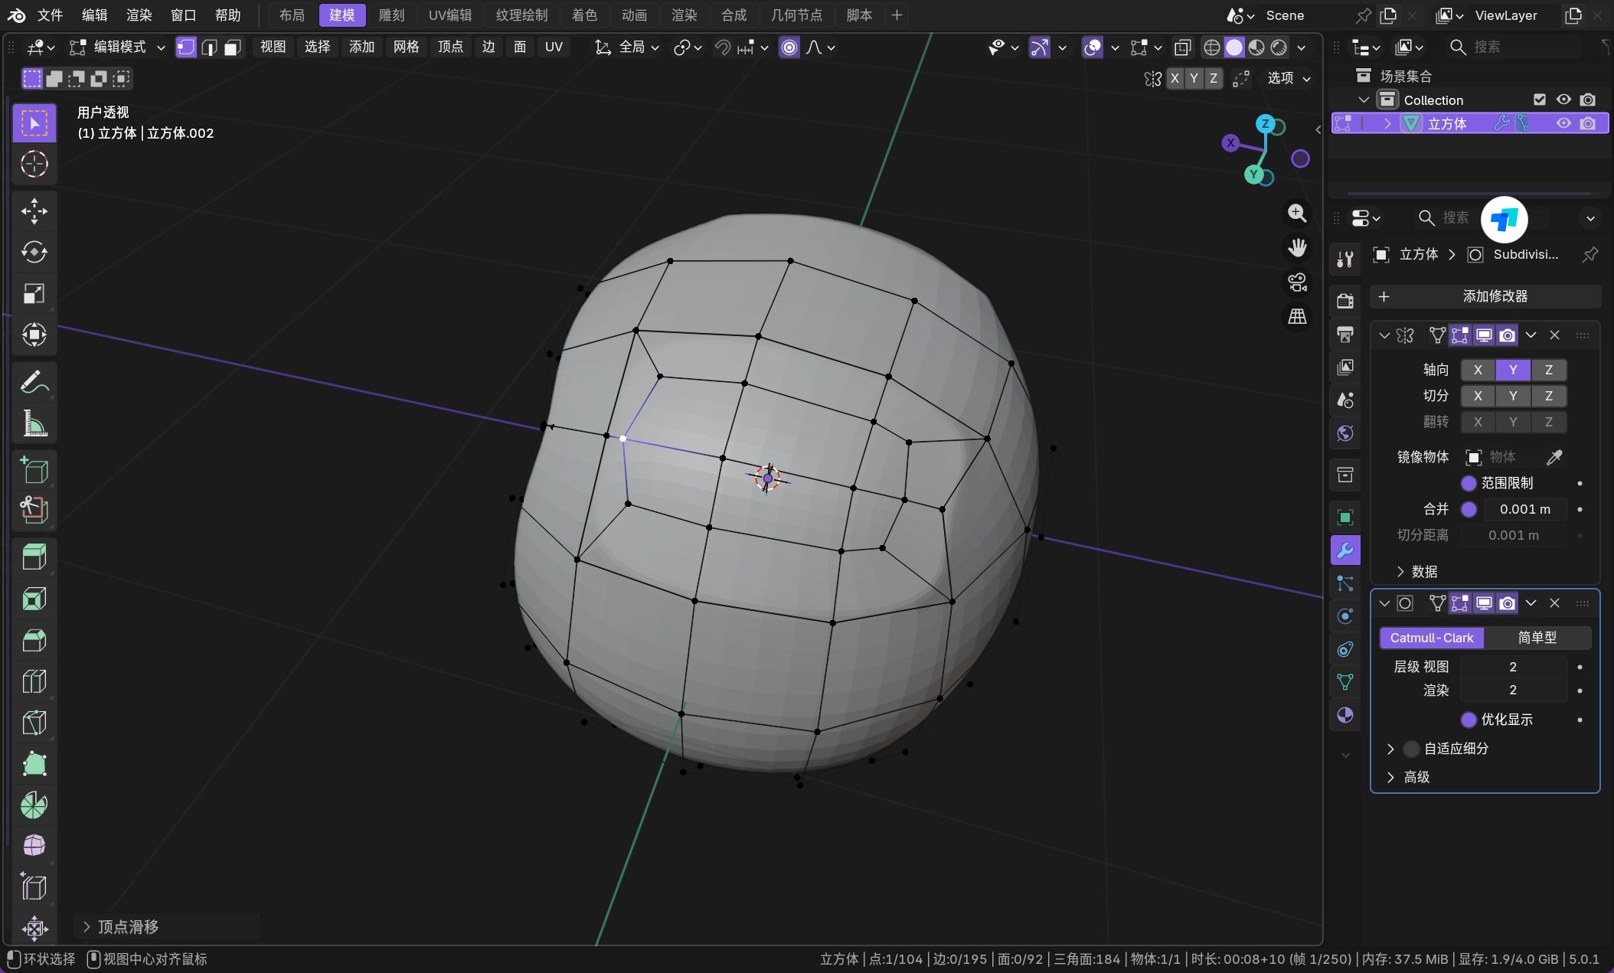Switch to face select mode
Screen dimensions: 1614x973
click(x=233, y=47)
